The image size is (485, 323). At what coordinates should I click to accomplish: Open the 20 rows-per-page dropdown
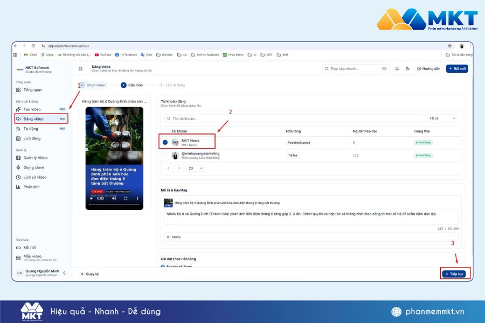pos(196,168)
